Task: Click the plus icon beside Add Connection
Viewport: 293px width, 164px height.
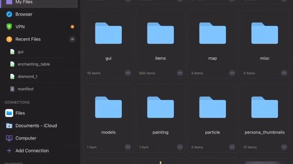Action: coord(9,151)
